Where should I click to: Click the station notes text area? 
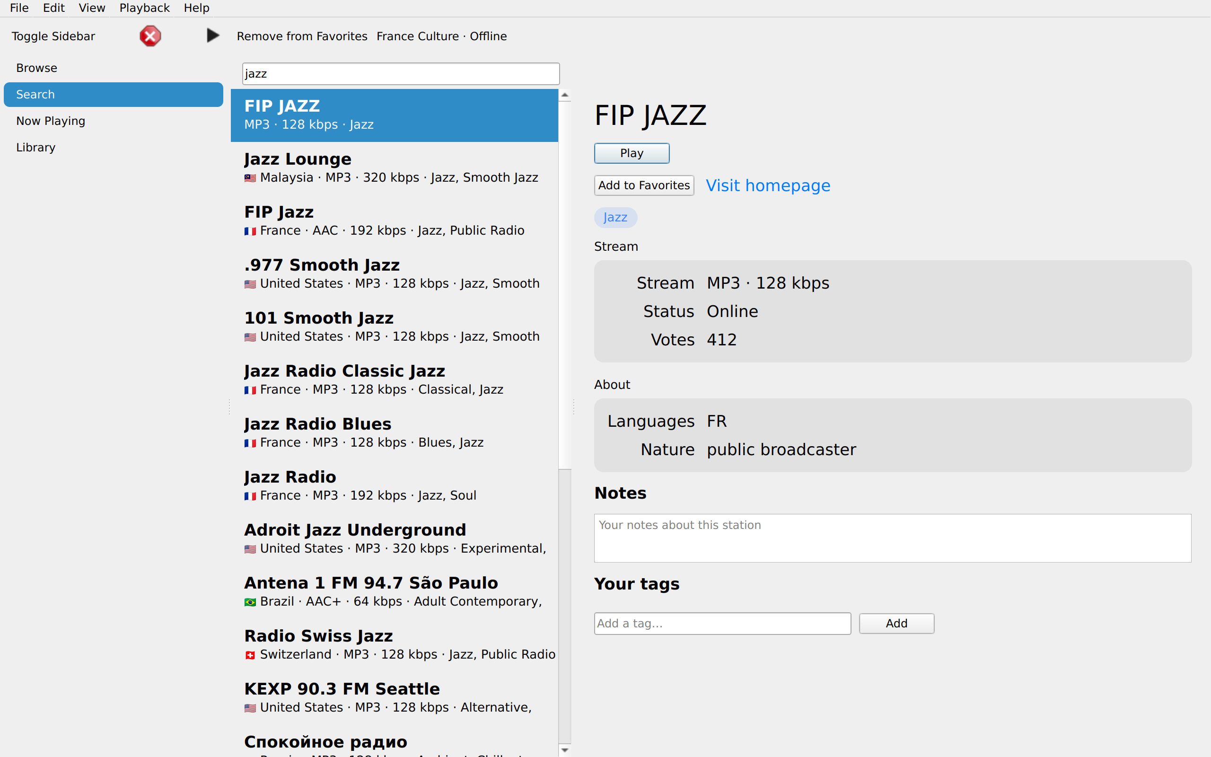coord(892,538)
